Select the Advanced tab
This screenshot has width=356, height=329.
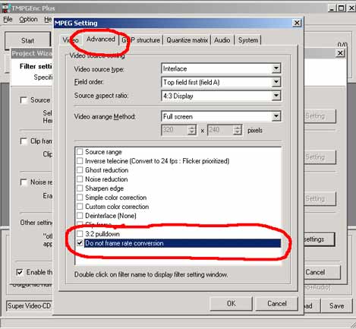100,40
